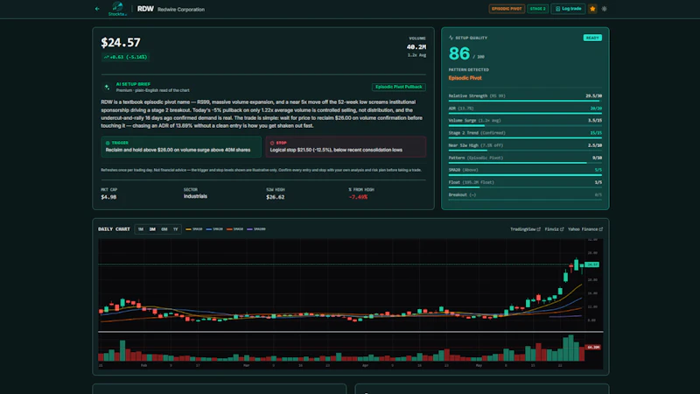Viewport: 700px width, 394px height.
Task: Click the red volume label on chart axis
Action: 592,347
